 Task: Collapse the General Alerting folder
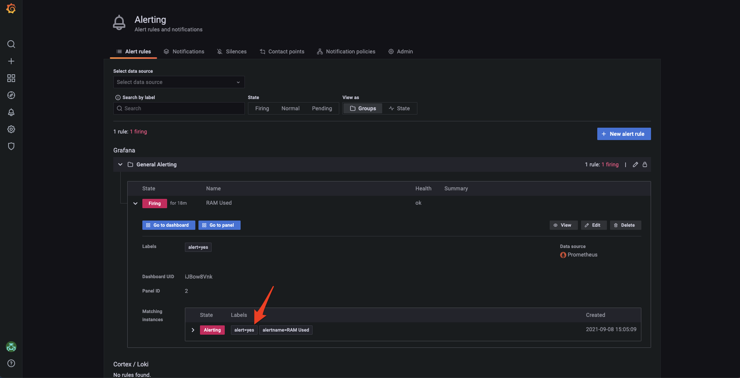(x=120, y=164)
